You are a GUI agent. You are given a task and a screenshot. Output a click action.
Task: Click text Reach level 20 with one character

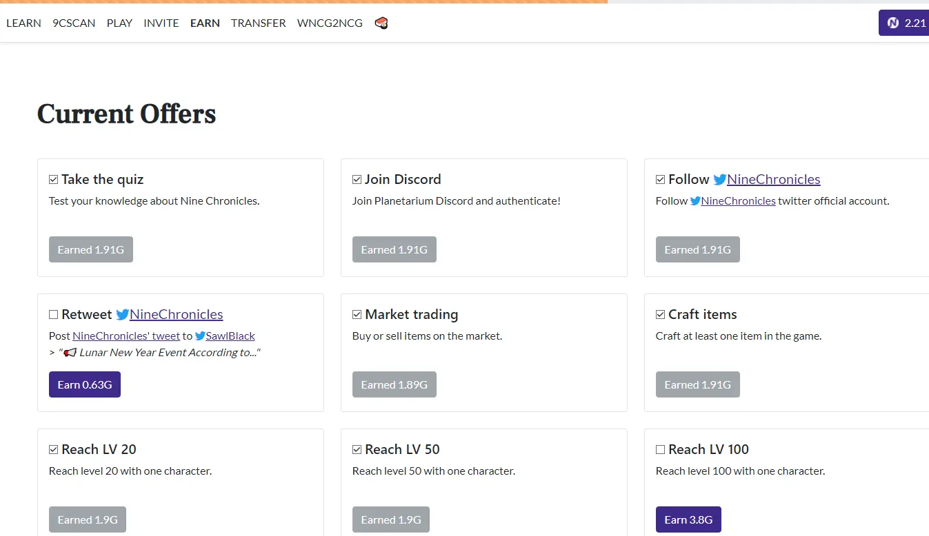130,471
